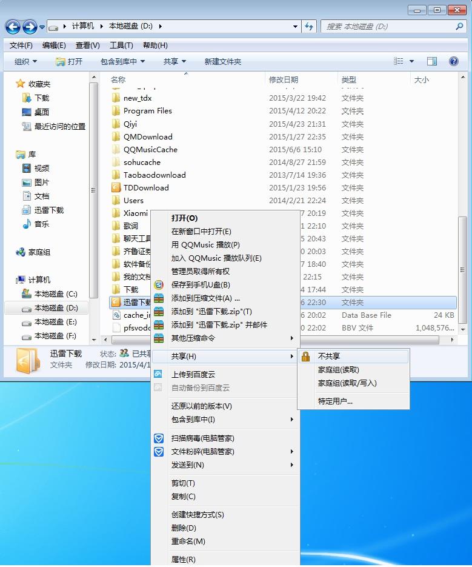Screen dimensions: 472x567
Task: Open the help question mark button
Action: [x=453, y=61]
